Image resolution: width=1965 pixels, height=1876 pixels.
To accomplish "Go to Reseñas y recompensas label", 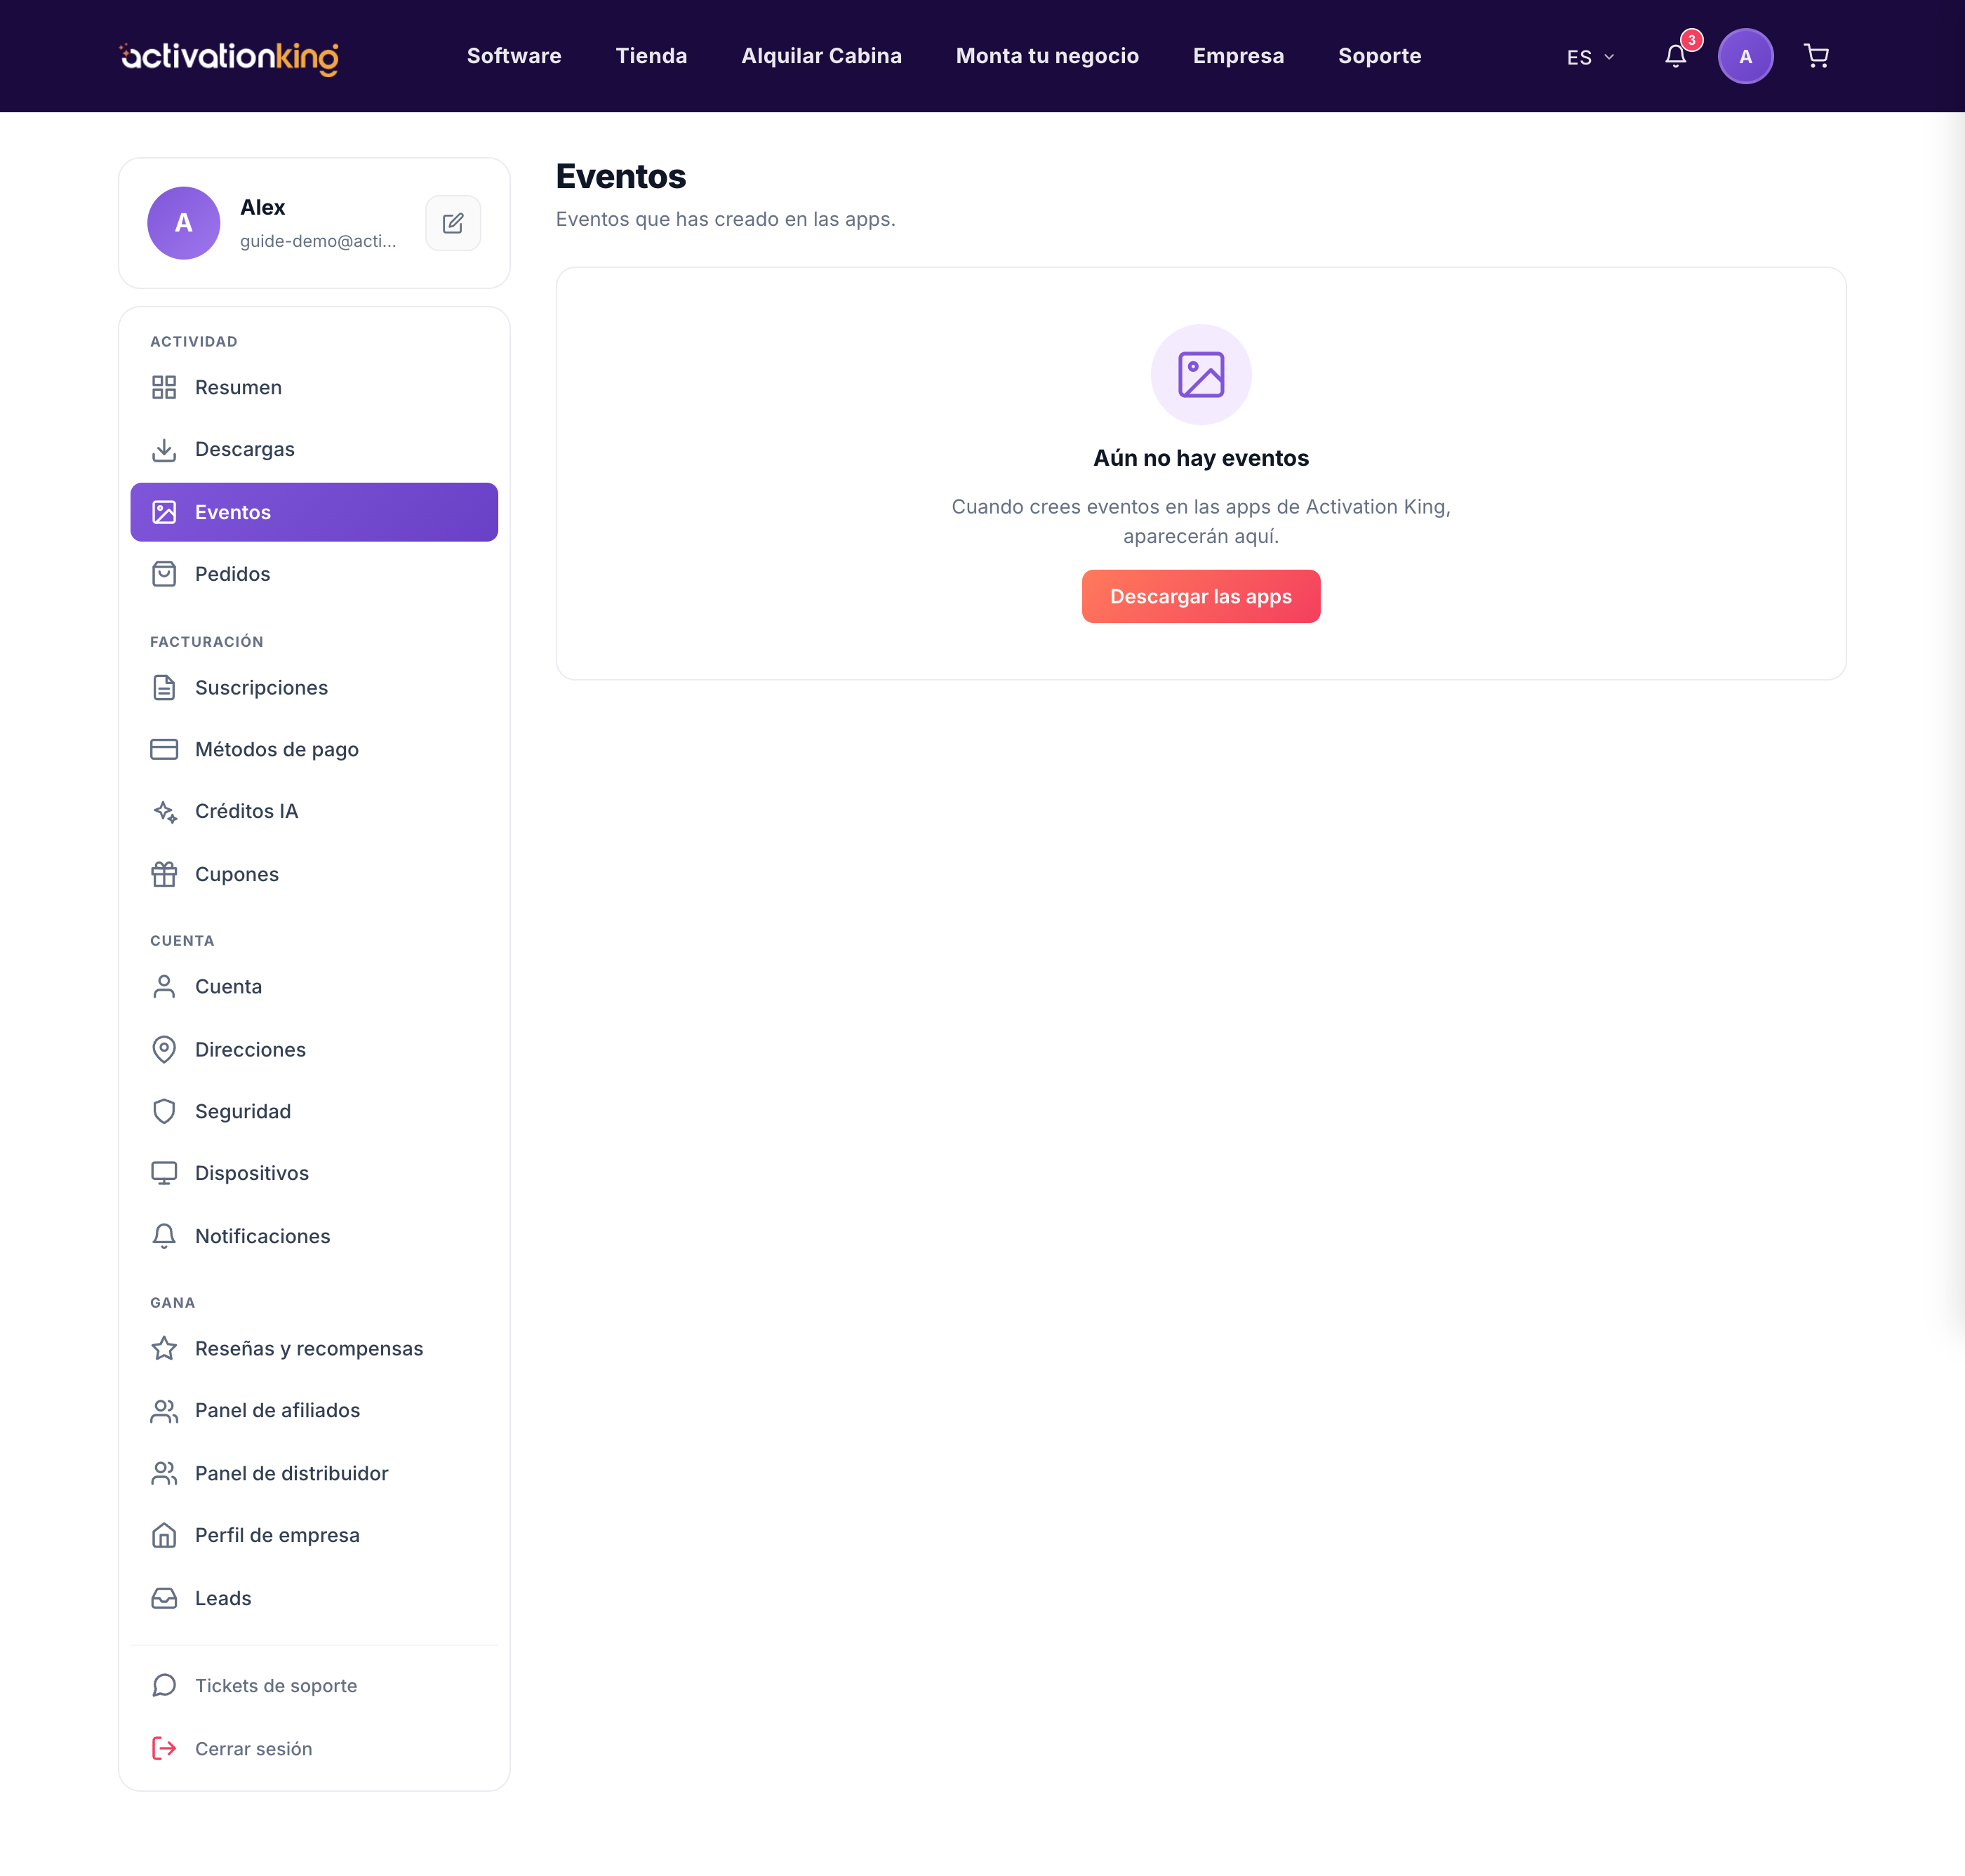I will tap(309, 1348).
